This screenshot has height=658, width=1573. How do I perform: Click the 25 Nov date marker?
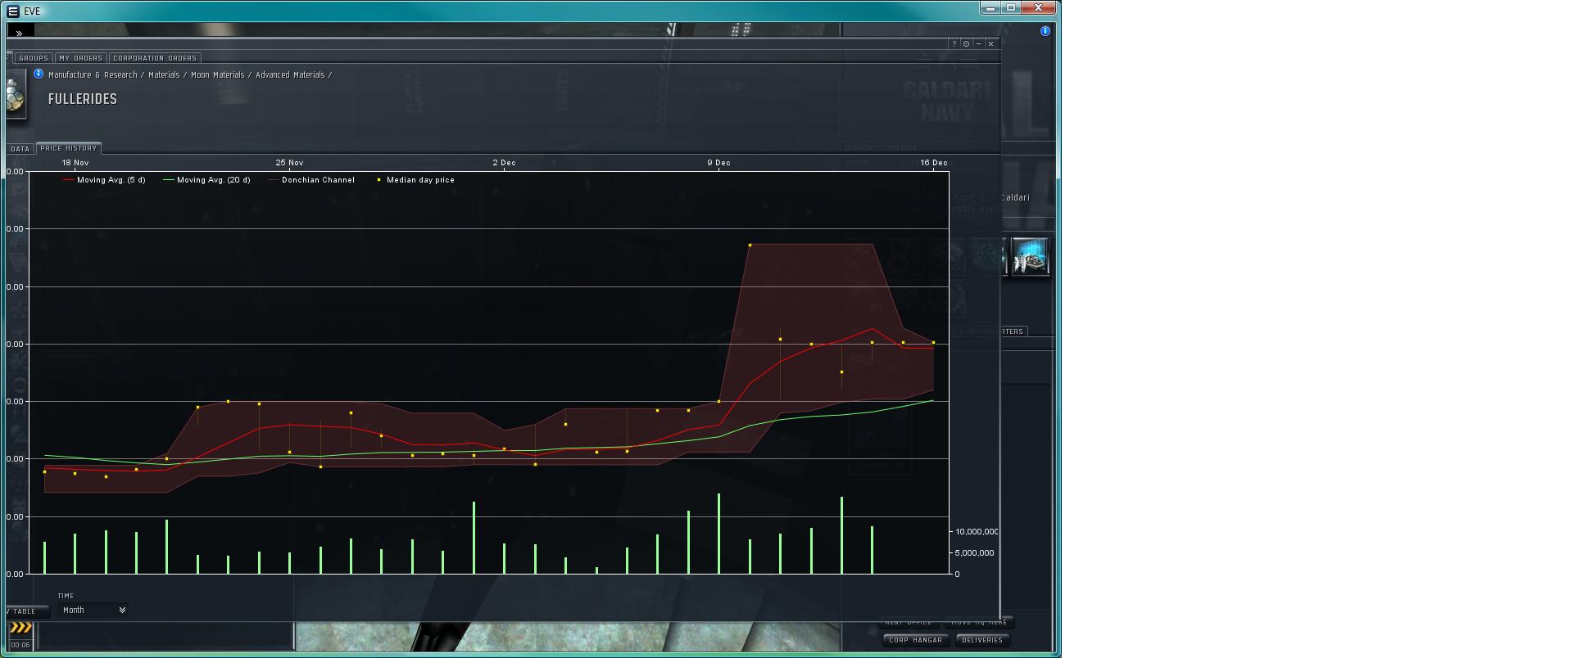pos(290,163)
